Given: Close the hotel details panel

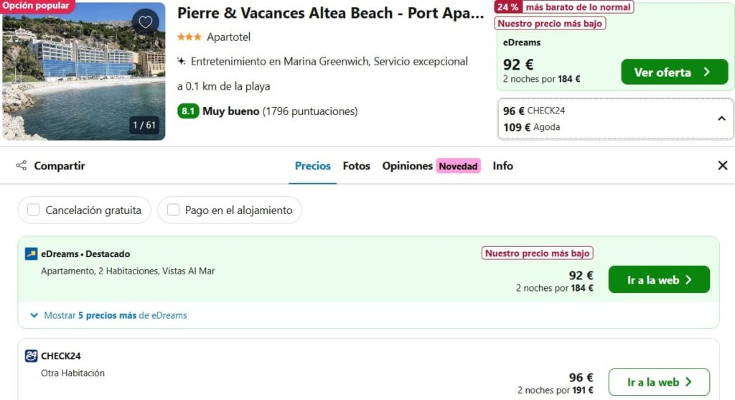Looking at the screenshot, I should click(x=722, y=165).
